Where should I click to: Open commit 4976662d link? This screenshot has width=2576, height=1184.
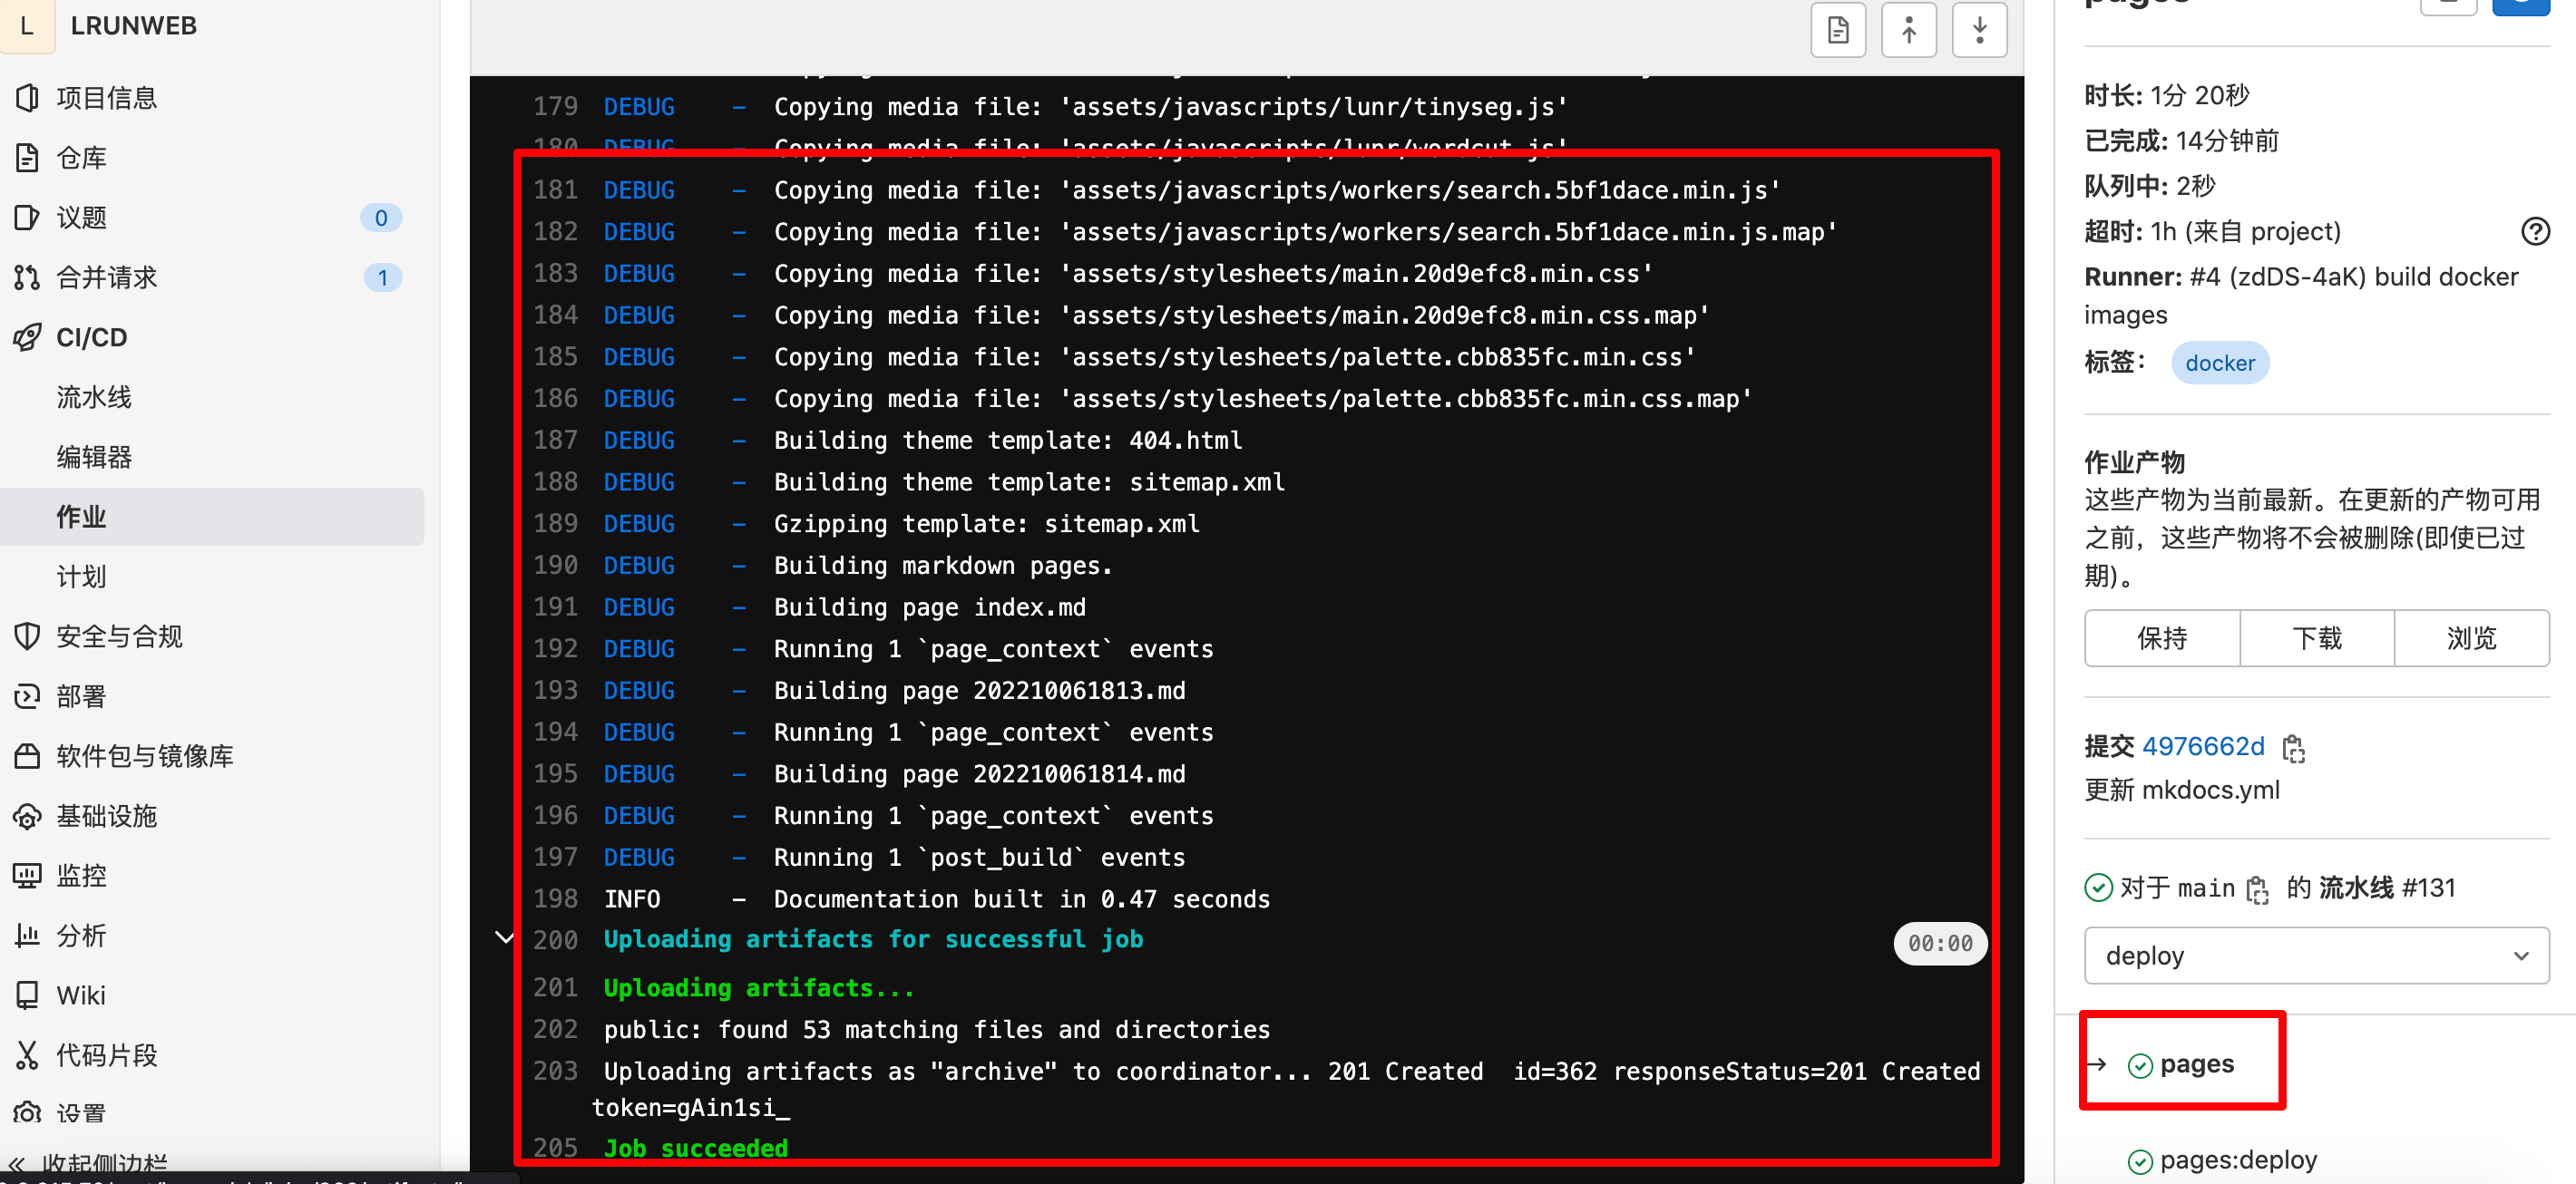[x=2203, y=746]
